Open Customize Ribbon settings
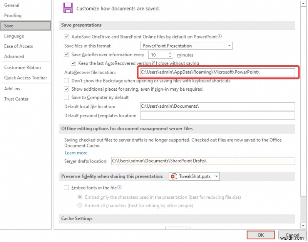The height and width of the screenshot is (242, 308). click(x=23, y=67)
